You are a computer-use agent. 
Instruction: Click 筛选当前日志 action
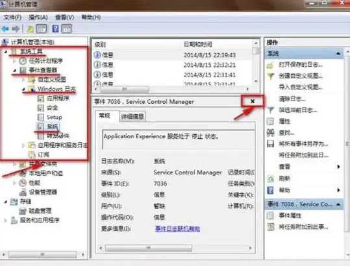click(x=298, y=110)
